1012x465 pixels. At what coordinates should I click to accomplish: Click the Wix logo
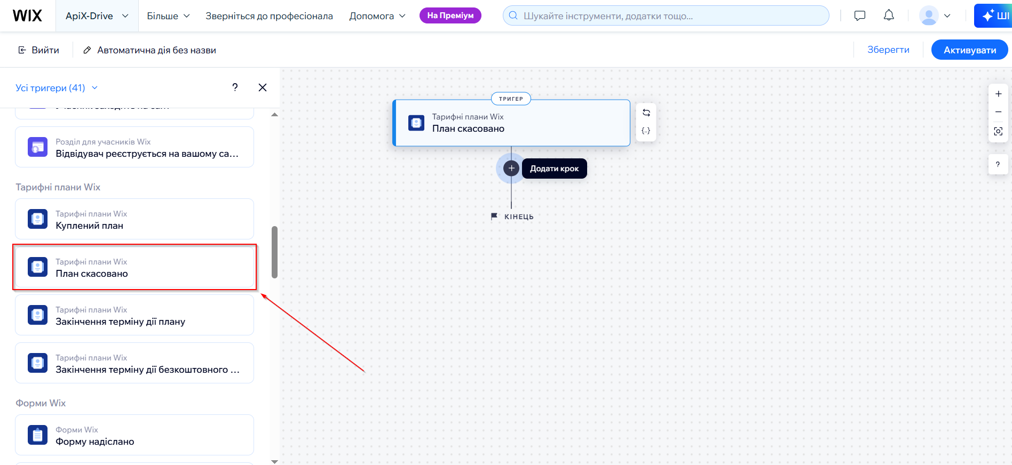coord(27,15)
